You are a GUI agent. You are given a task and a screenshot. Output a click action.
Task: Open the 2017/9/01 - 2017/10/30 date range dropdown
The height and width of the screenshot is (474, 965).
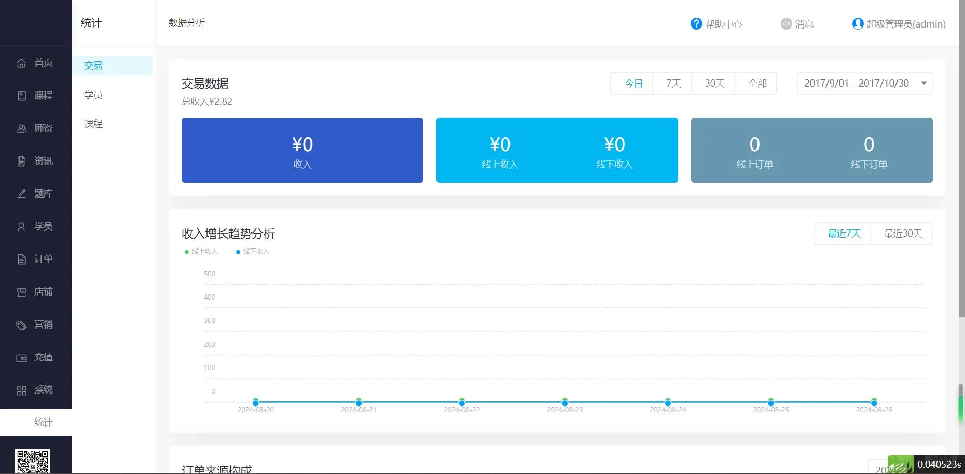click(864, 83)
